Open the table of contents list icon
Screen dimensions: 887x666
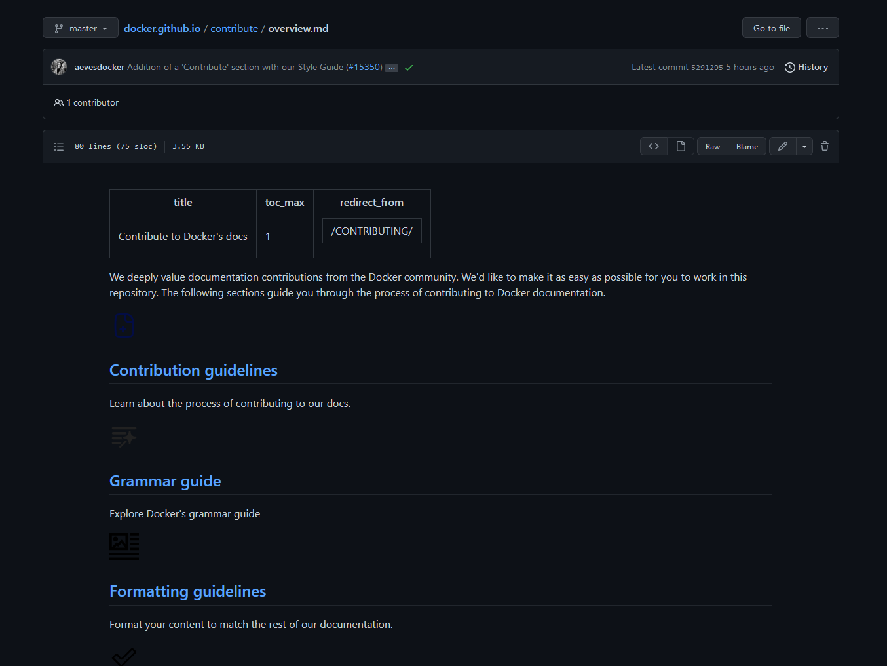point(59,147)
